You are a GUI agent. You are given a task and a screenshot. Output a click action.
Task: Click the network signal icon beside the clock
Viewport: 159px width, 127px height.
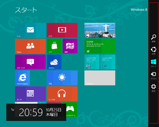click(13, 110)
